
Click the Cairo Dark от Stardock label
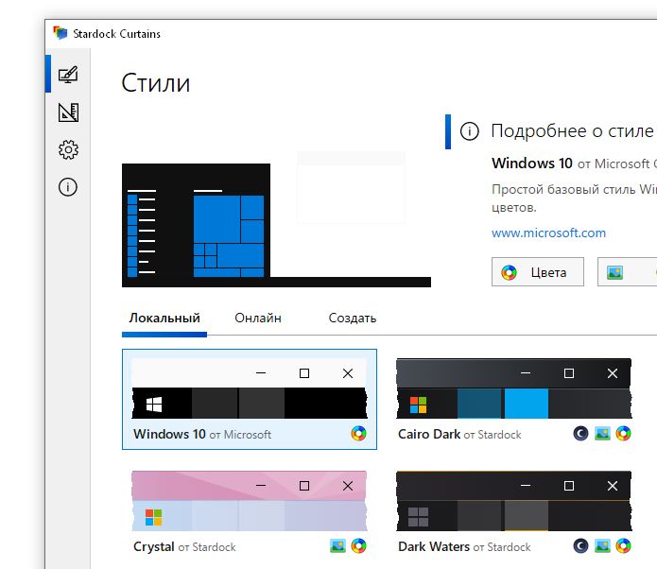(x=459, y=434)
